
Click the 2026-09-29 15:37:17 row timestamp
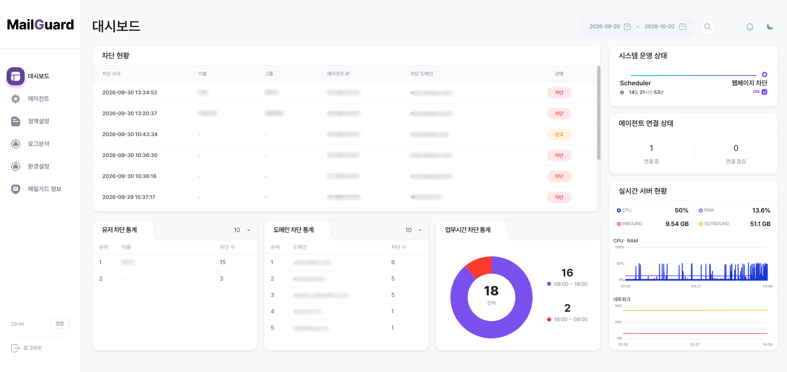click(129, 197)
